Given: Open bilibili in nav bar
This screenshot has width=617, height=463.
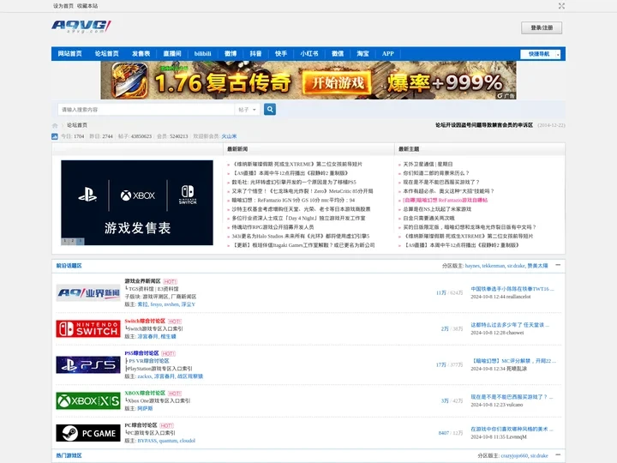Looking at the screenshot, I should 202,53.
